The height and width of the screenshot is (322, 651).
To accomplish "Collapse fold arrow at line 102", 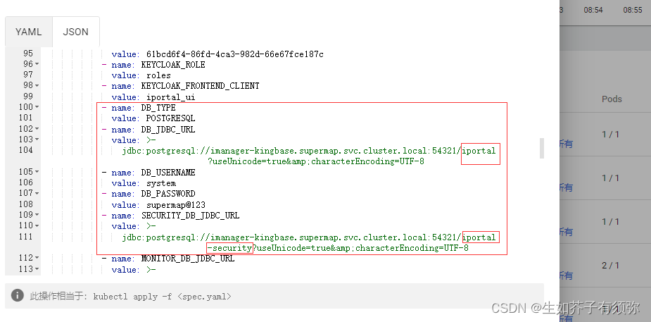I will [37, 129].
